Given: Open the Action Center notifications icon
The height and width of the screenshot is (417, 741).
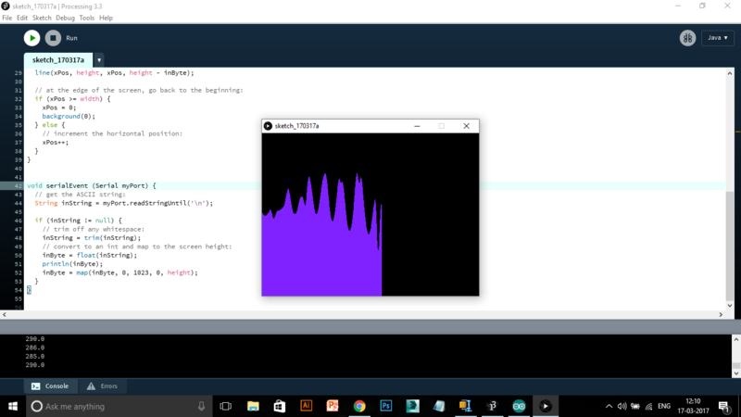Looking at the screenshot, I should 723,406.
